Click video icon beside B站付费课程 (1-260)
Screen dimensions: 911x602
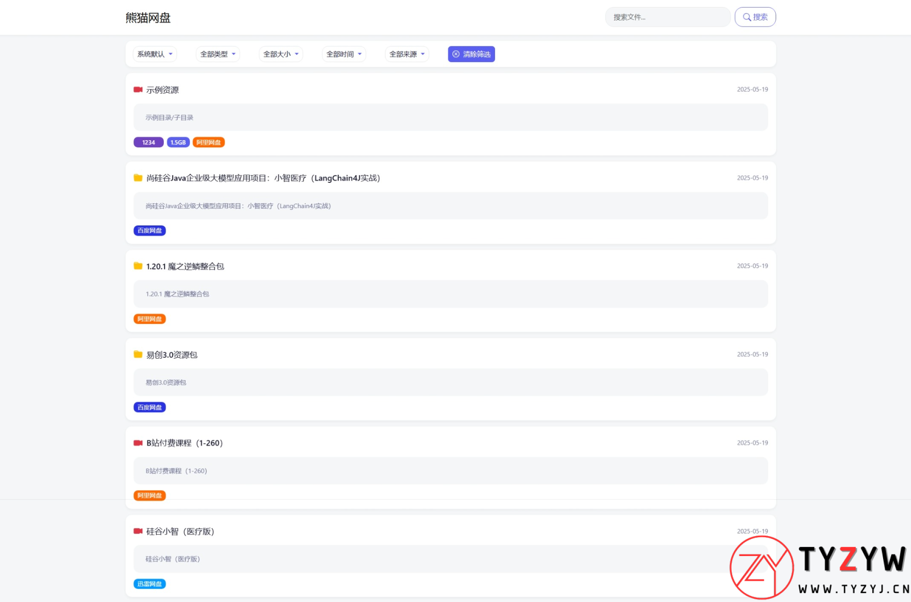coord(138,443)
